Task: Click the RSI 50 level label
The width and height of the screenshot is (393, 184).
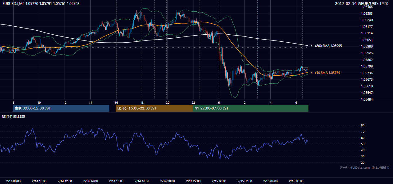Action: tap(363, 144)
